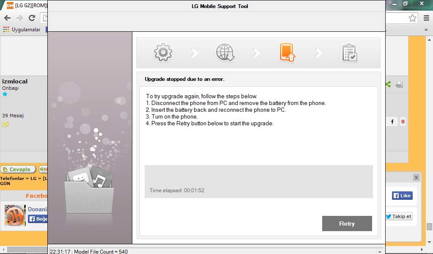Click the Twitter Takip et button
Image resolution: width=433 pixels, height=254 pixels.
(x=399, y=216)
